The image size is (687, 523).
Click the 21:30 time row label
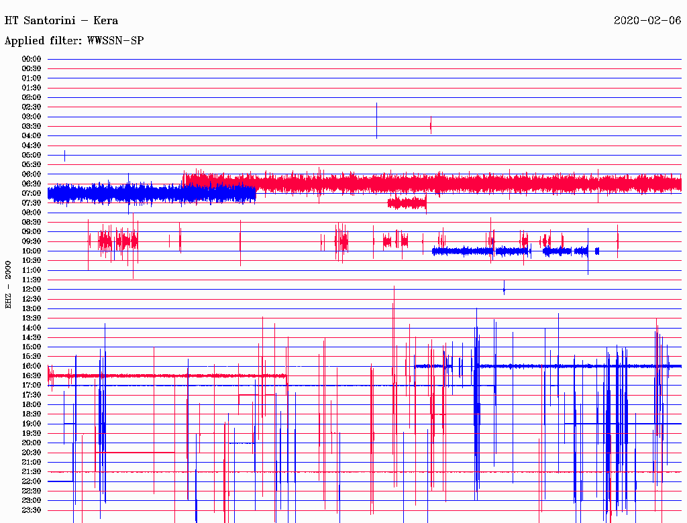[x=32, y=471]
